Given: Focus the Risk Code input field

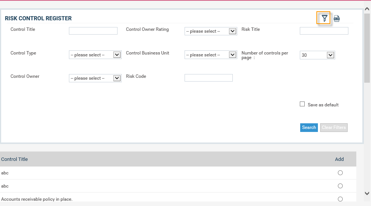Looking at the screenshot, I should 209,78.
